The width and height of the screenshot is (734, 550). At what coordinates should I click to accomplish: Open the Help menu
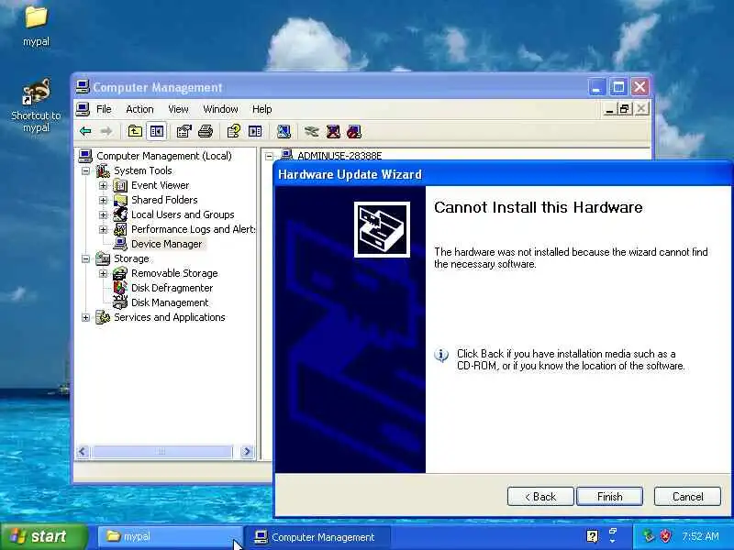tap(262, 109)
